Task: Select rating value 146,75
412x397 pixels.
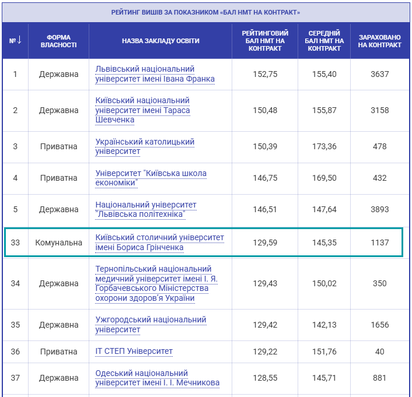Action: click(x=265, y=178)
